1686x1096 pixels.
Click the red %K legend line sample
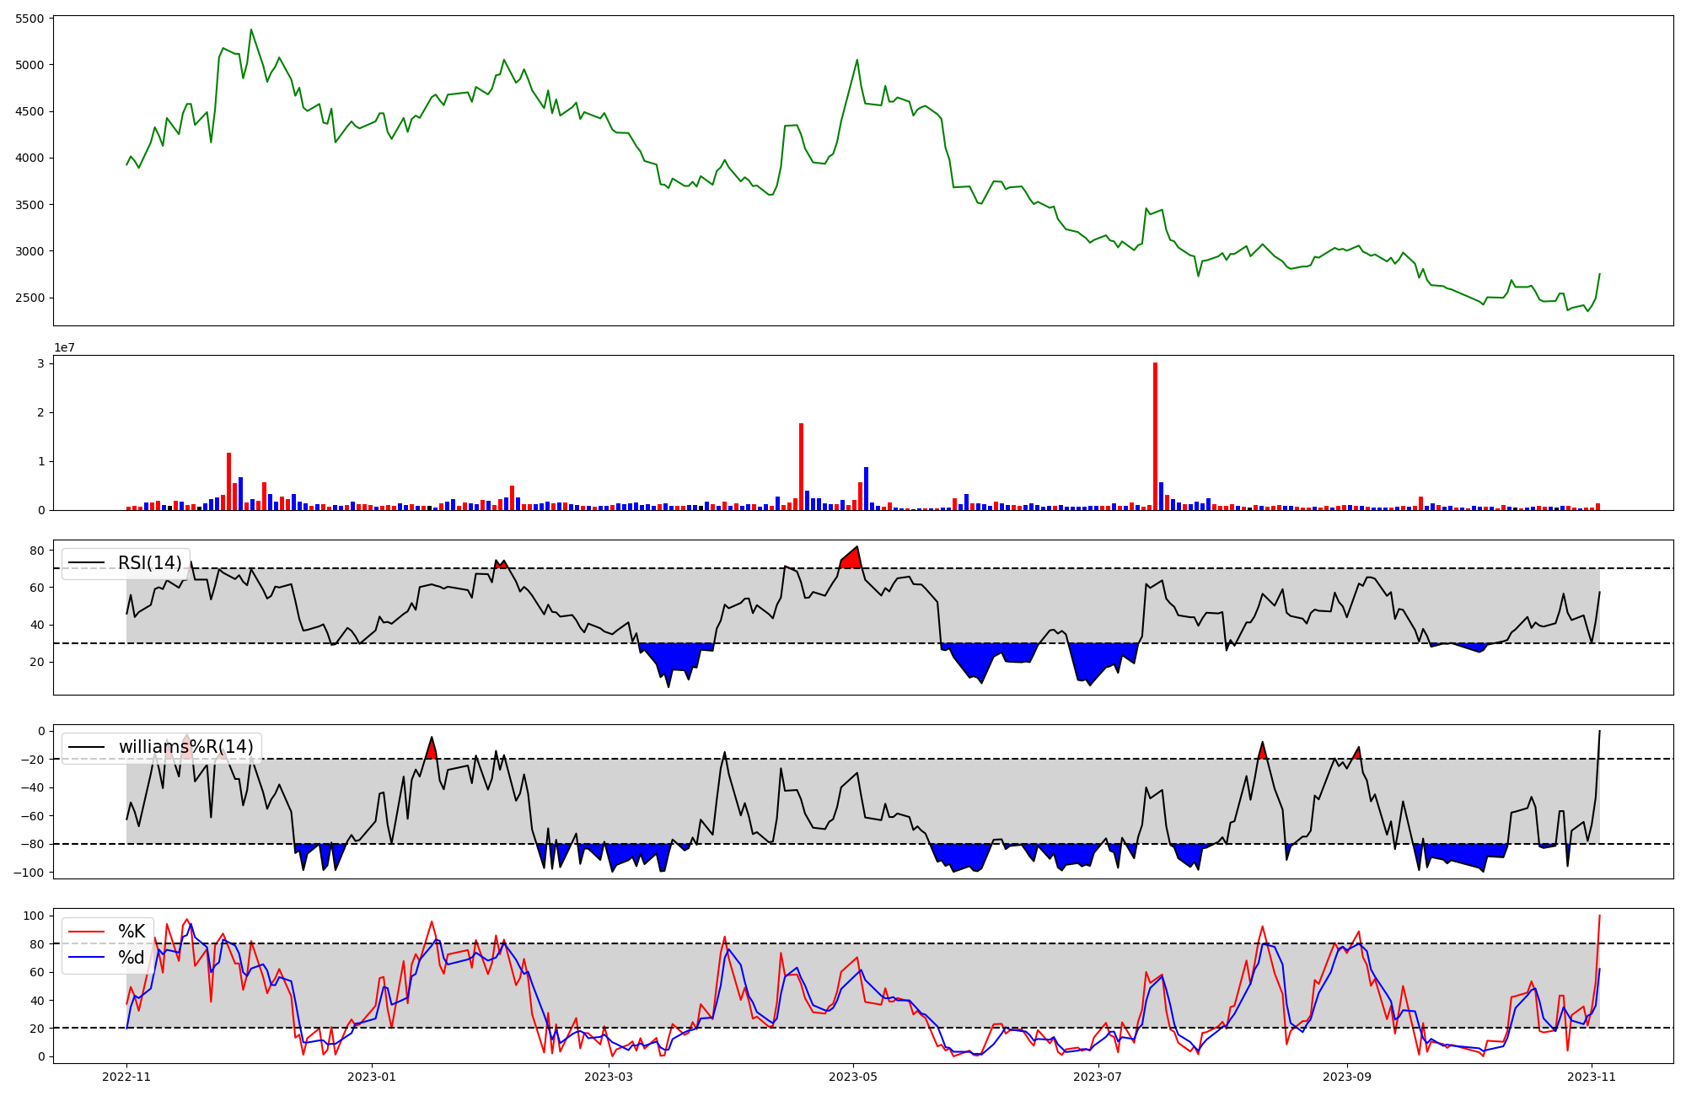pos(87,932)
